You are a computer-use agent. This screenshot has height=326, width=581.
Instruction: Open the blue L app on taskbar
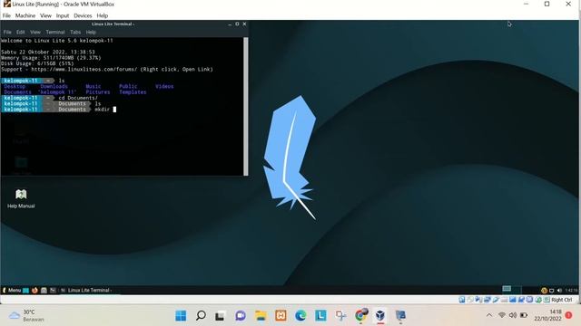pyautogui.click(x=320, y=316)
